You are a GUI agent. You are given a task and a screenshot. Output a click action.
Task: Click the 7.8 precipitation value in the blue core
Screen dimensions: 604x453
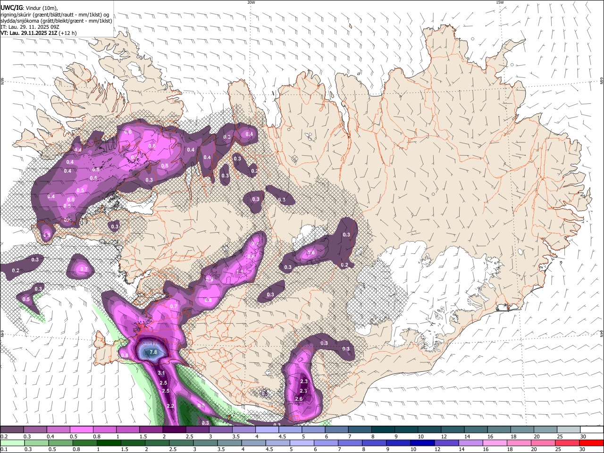click(153, 352)
